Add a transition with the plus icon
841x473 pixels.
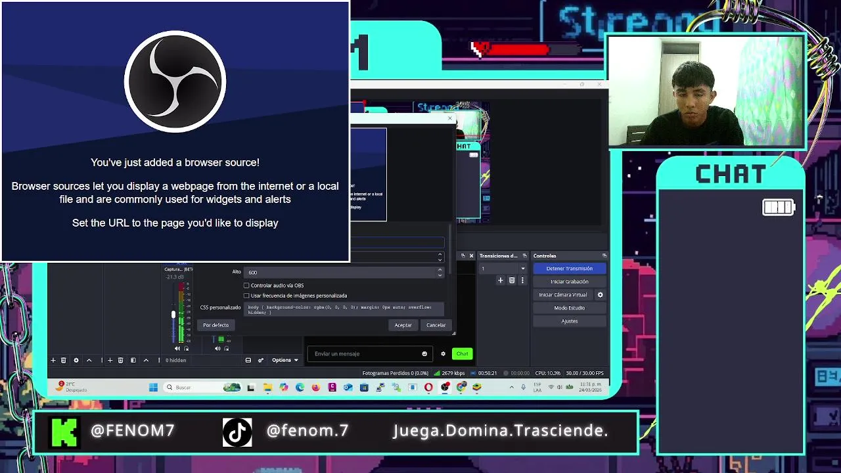point(501,281)
